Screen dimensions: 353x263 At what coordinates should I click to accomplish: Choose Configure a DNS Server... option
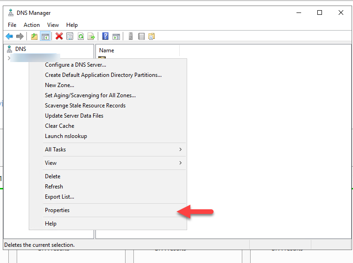coord(76,65)
